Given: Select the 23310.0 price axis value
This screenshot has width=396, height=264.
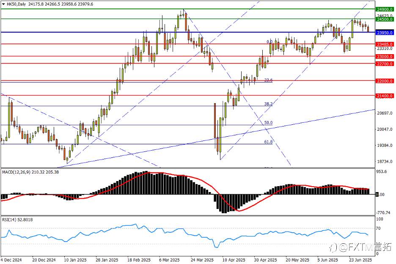Looking at the screenshot, I should click(x=385, y=49).
